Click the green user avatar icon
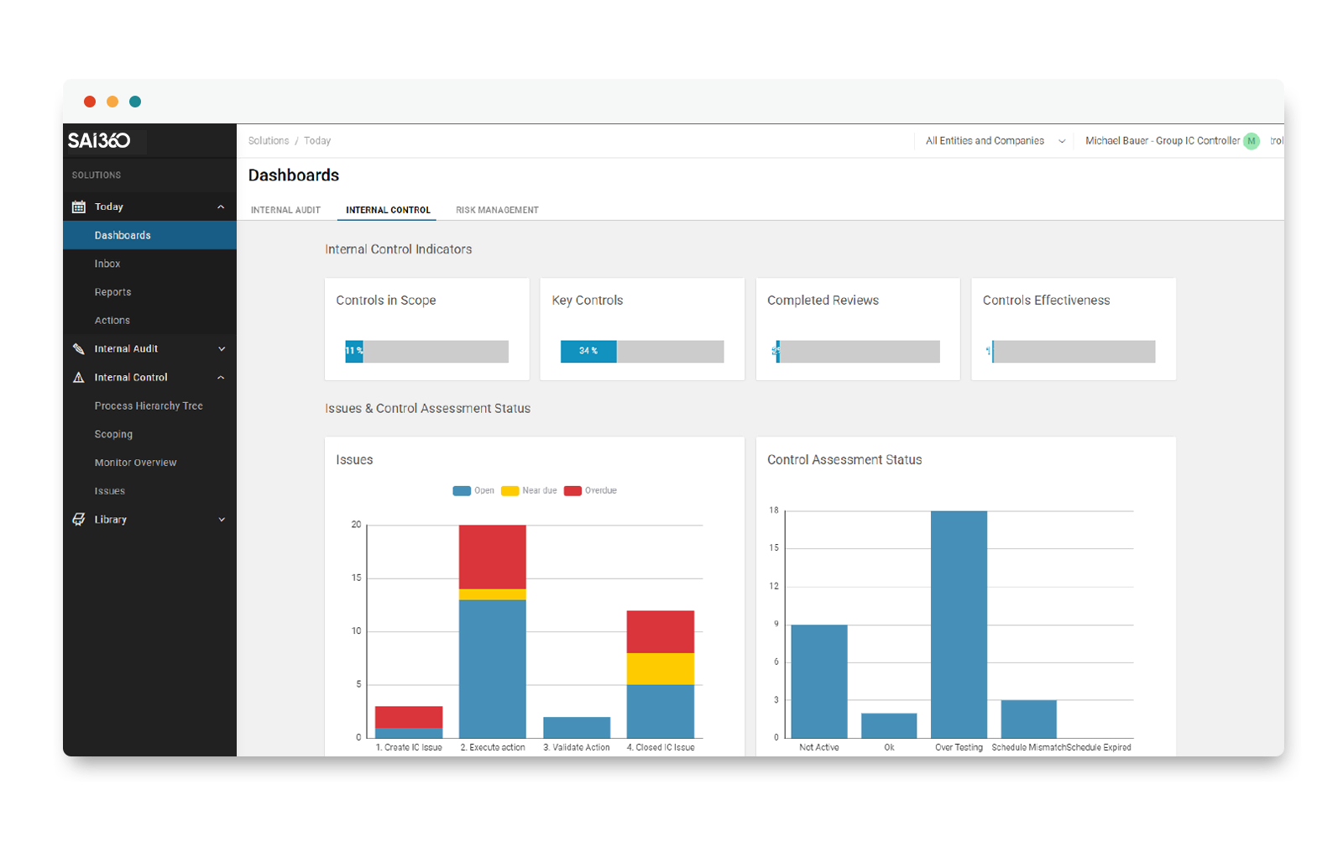The height and width of the screenshot is (858, 1343). tap(1251, 141)
